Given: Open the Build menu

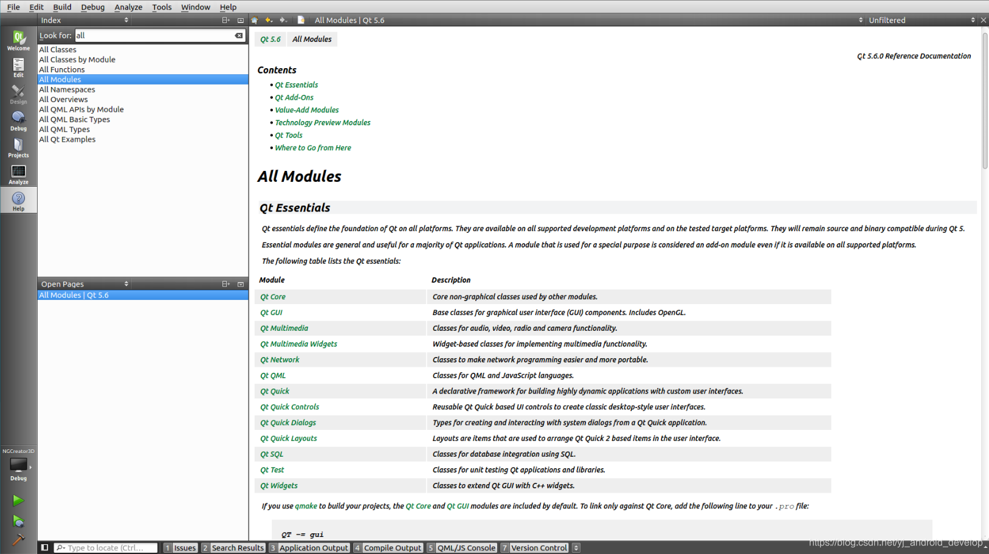Looking at the screenshot, I should (x=62, y=7).
